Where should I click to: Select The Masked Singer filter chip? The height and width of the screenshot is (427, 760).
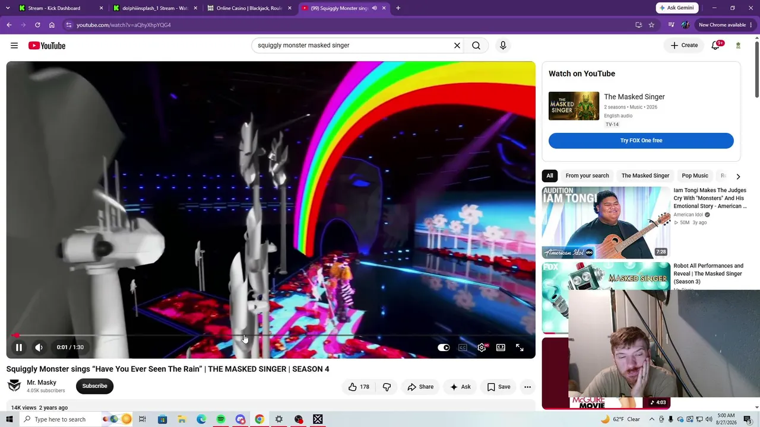[645, 176]
